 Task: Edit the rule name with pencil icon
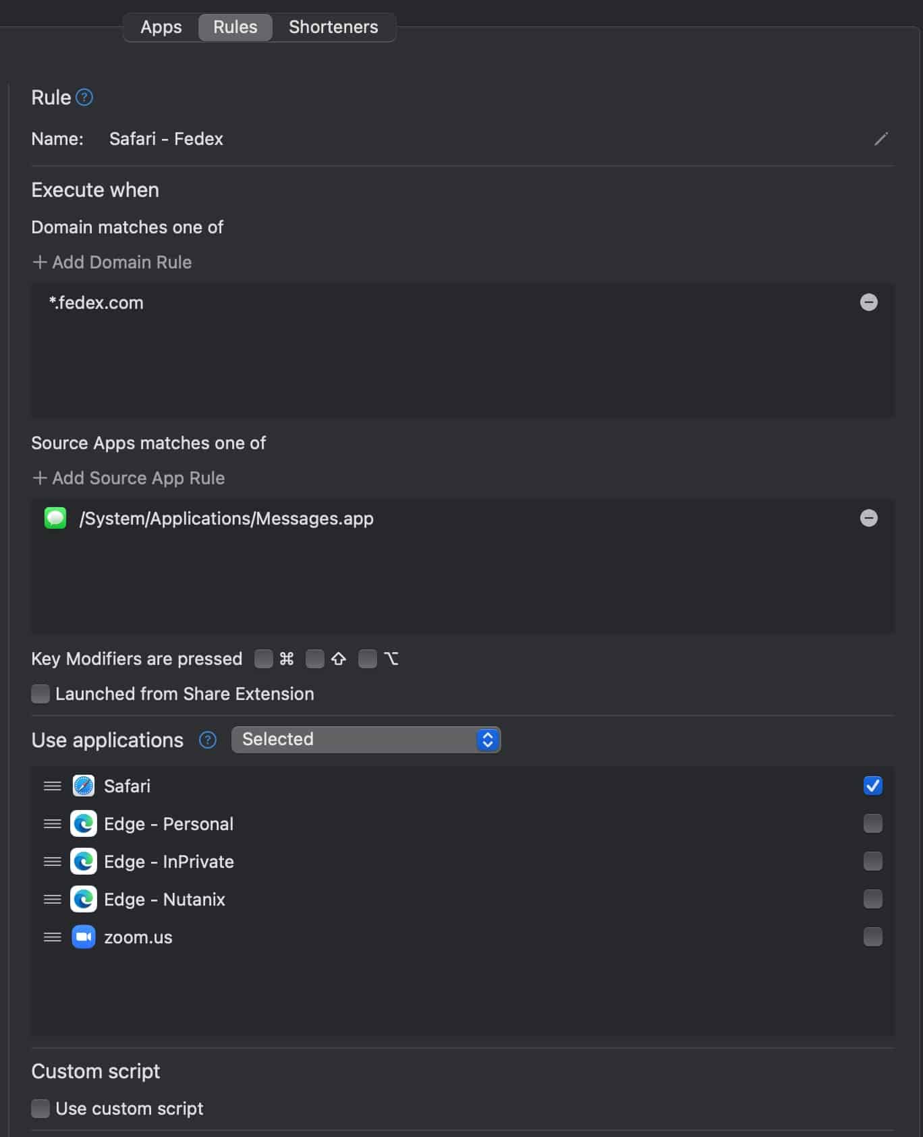tap(880, 139)
